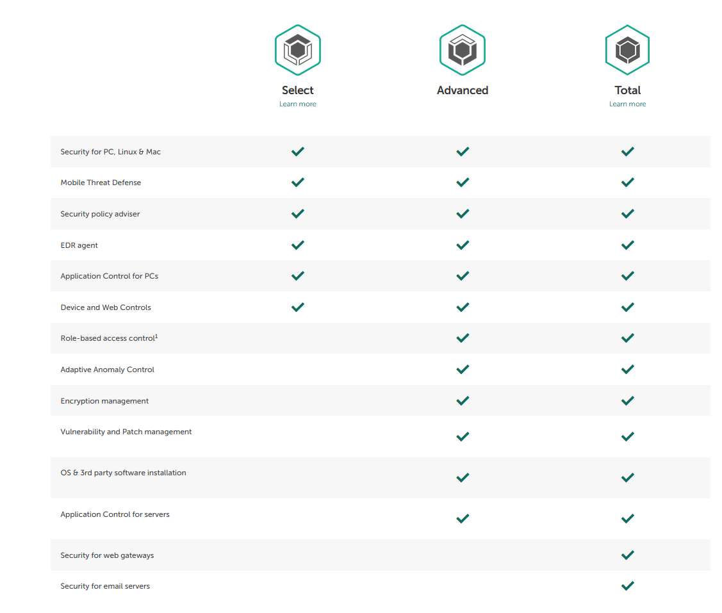Click the Total plan title text
722x613 pixels.
point(628,90)
